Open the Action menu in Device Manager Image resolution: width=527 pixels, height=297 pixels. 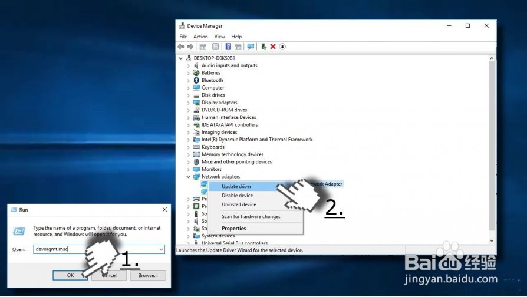(200, 37)
